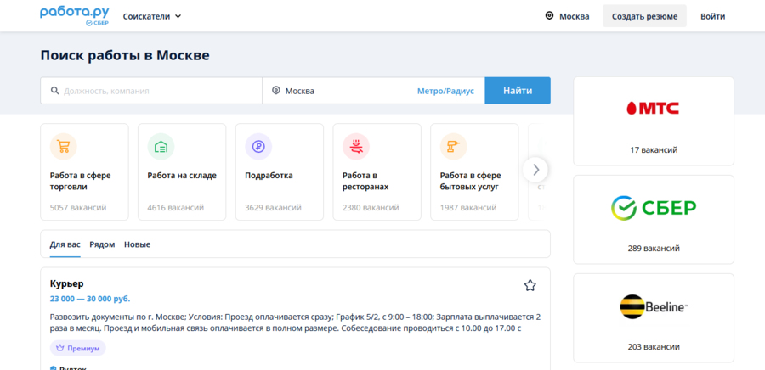
Task: Open the Работа в ресторанах category
Action: click(377, 172)
